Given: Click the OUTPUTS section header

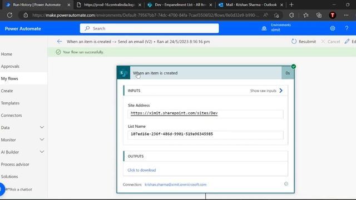Looking at the screenshot, I should coord(205,156).
